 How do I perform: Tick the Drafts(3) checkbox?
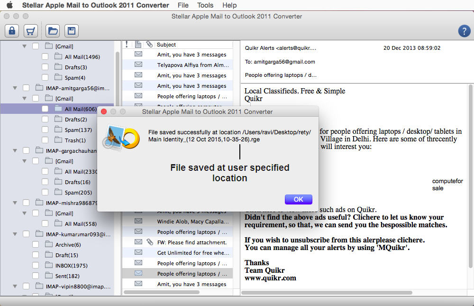point(45,67)
